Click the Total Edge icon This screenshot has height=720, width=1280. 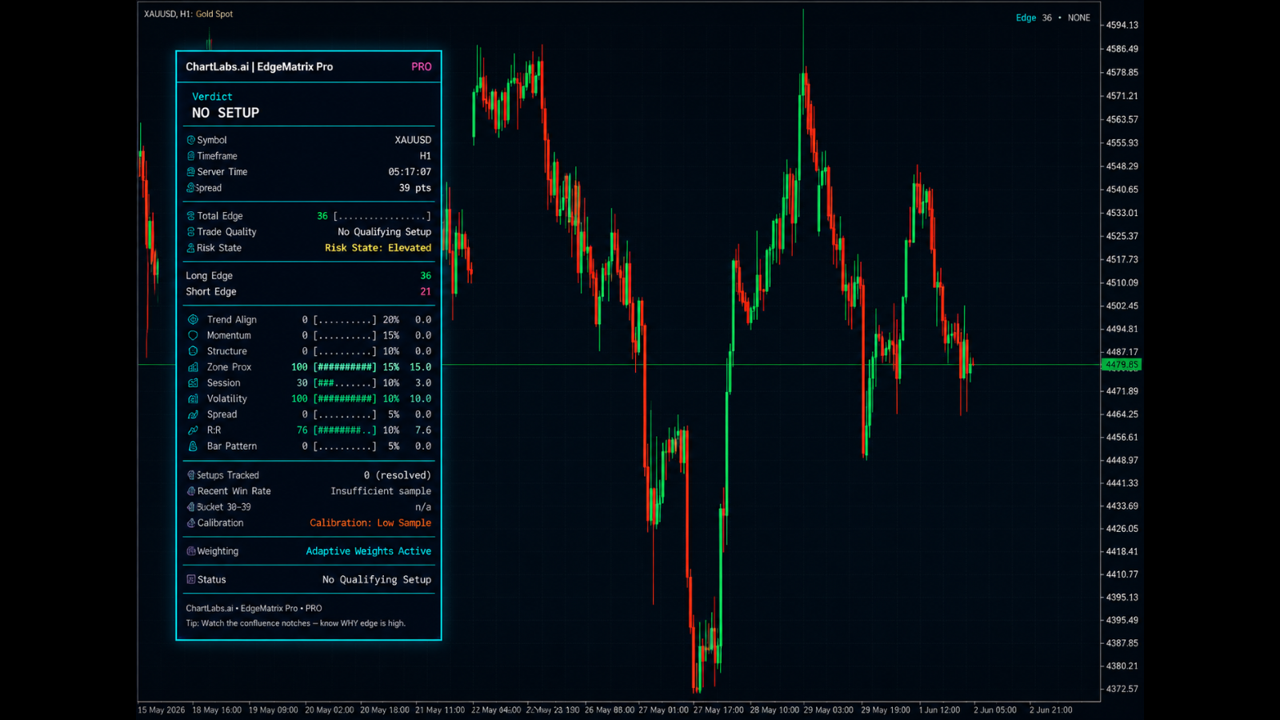(191, 216)
